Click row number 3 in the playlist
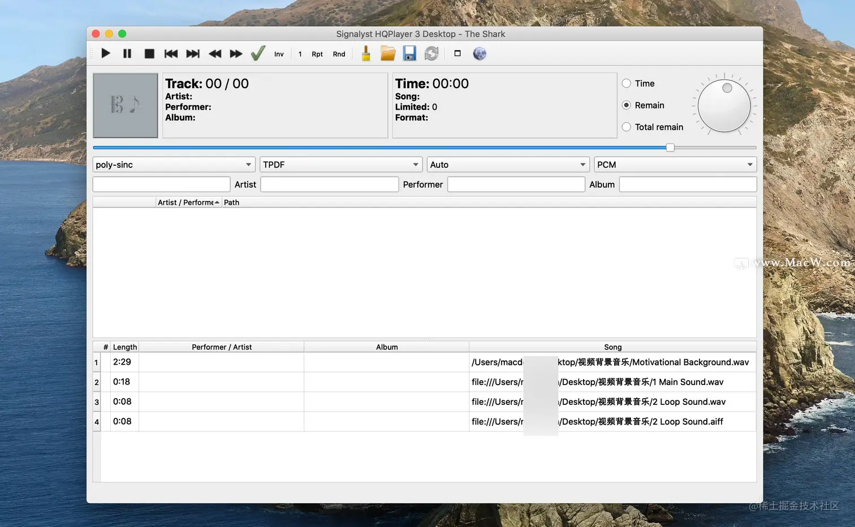The width and height of the screenshot is (855, 527). pyautogui.click(x=97, y=402)
